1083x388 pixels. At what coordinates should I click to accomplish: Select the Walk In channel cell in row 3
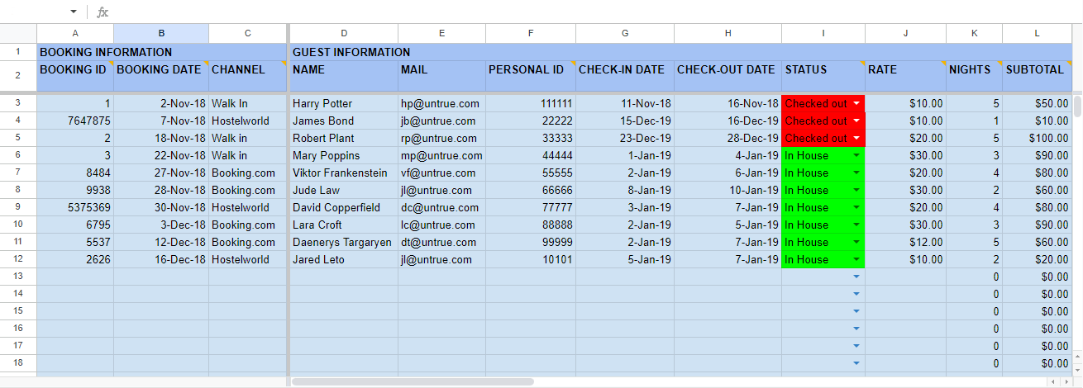tap(247, 104)
